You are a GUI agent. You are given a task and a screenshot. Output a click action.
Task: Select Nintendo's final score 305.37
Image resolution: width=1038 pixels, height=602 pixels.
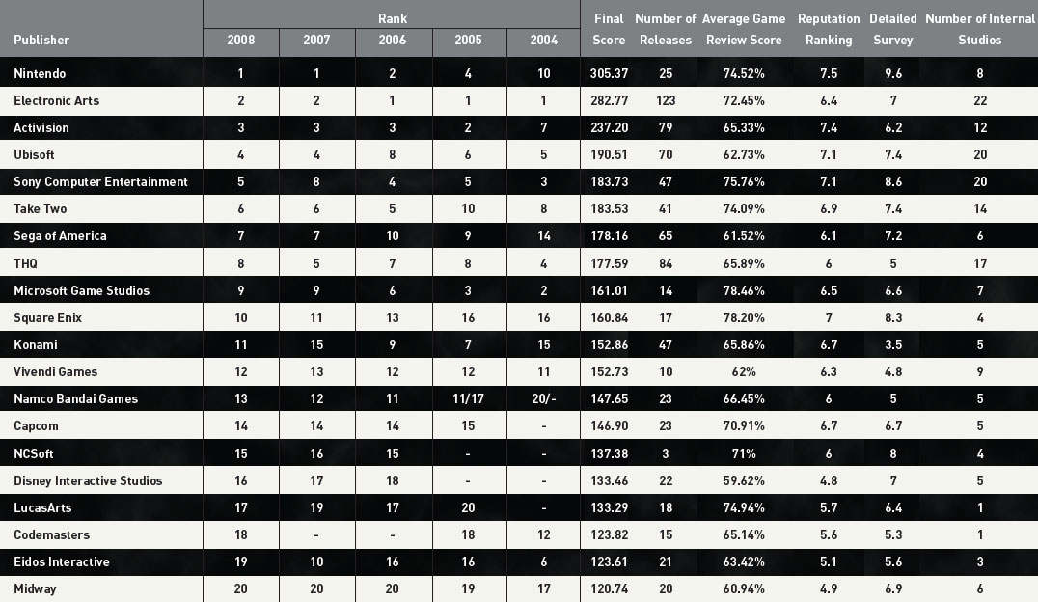coord(609,73)
